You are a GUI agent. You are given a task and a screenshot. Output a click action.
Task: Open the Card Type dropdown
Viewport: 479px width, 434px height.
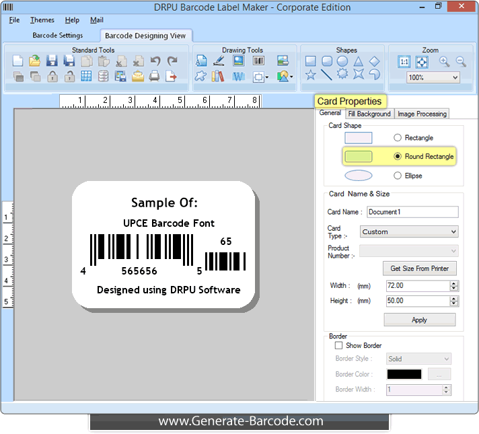pos(409,231)
